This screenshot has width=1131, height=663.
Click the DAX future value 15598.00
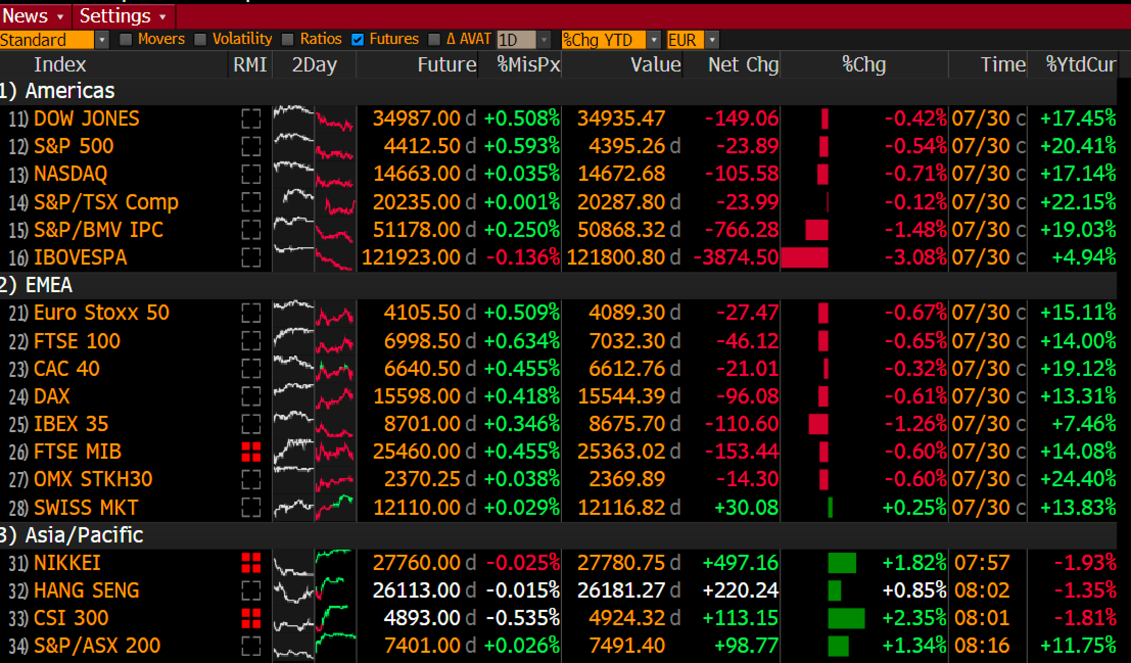click(417, 396)
